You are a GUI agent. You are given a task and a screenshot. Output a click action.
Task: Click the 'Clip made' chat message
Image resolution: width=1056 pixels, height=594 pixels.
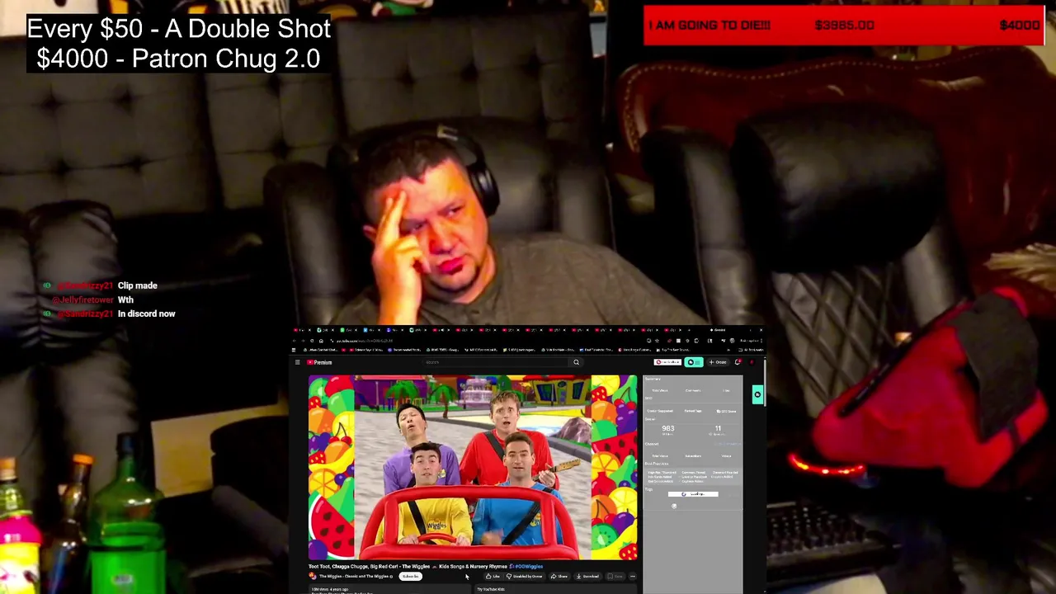pos(137,285)
